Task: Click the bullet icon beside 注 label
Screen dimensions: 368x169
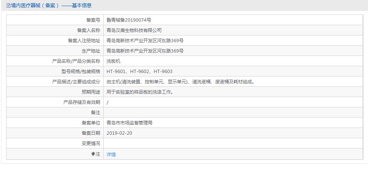Action: click(x=93, y=154)
